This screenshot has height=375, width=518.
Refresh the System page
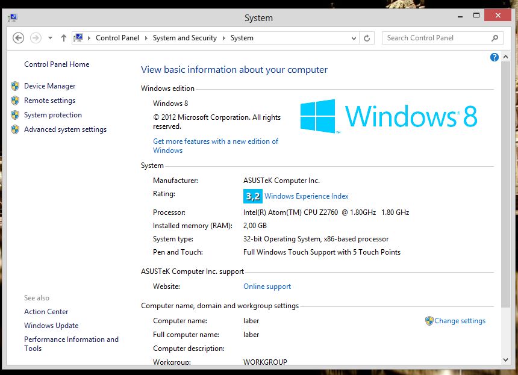point(367,38)
